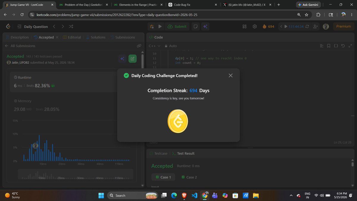The height and width of the screenshot is (201, 357).
Task: Click the LeetCode logo in top-left
Action: (8, 27)
